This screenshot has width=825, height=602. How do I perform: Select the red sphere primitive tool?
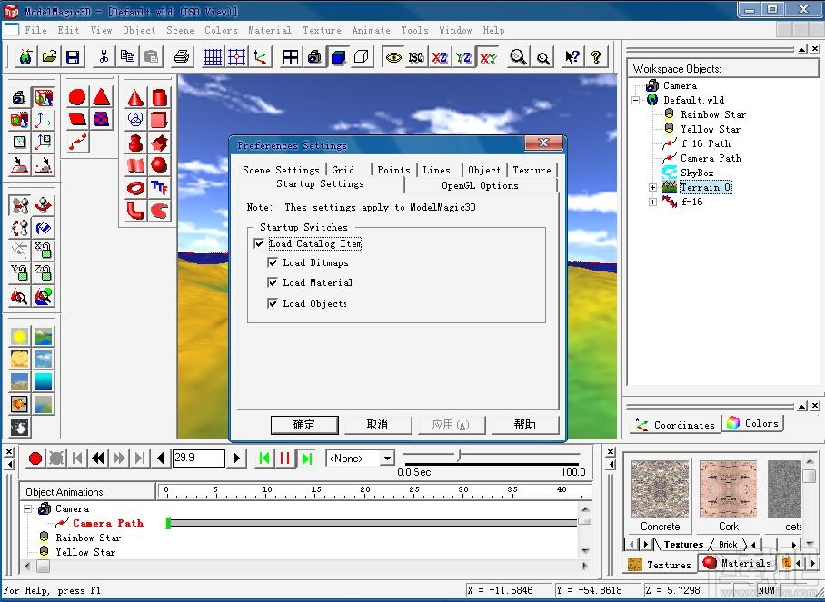160,164
